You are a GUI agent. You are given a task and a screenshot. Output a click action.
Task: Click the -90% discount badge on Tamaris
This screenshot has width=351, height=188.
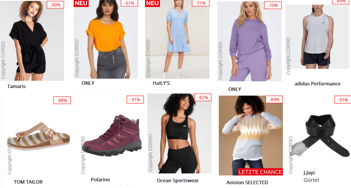point(55,4)
